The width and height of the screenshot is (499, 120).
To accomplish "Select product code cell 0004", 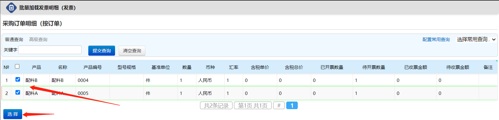I will click(83, 80).
